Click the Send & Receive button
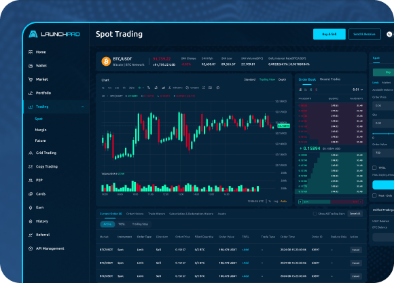394x283 pixels. [365, 34]
